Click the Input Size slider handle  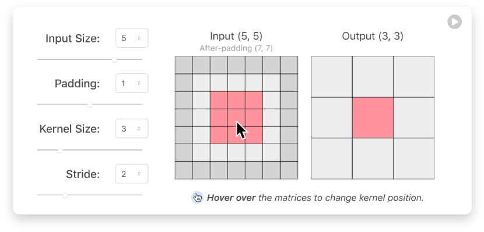pyautogui.click(x=114, y=60)
